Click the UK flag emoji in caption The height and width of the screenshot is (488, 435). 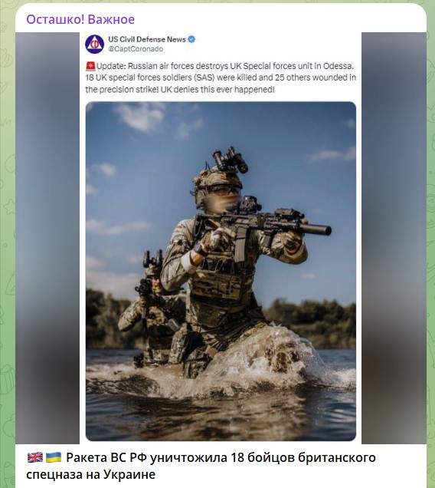pos(35,457)
